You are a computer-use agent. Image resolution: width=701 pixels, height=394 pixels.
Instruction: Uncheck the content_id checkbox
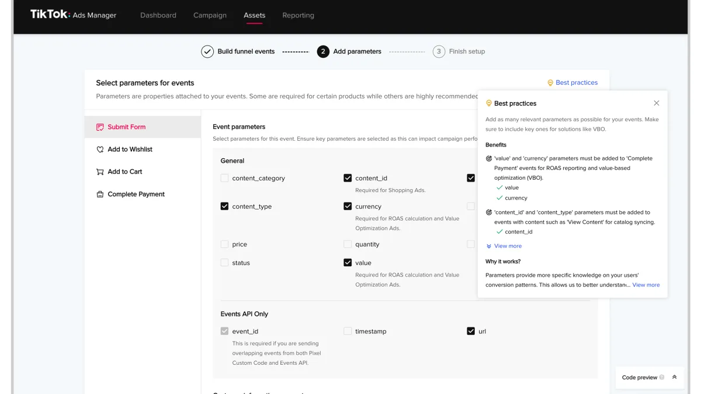tap(348, 178)
